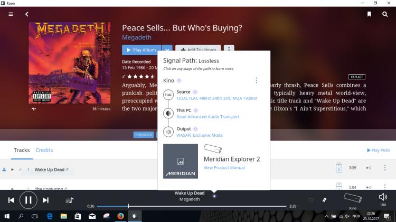Open the 5:04 track row three-dot menu
This screenshot has height=222, width=396.
click(385, 187)
